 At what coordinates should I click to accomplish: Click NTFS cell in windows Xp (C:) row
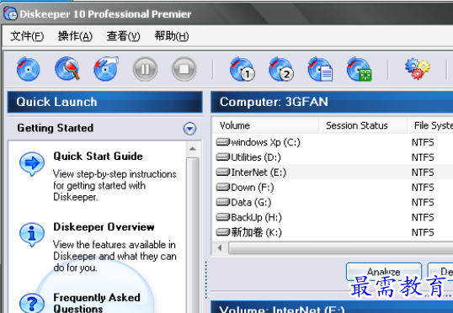click(x=423, y=142)
